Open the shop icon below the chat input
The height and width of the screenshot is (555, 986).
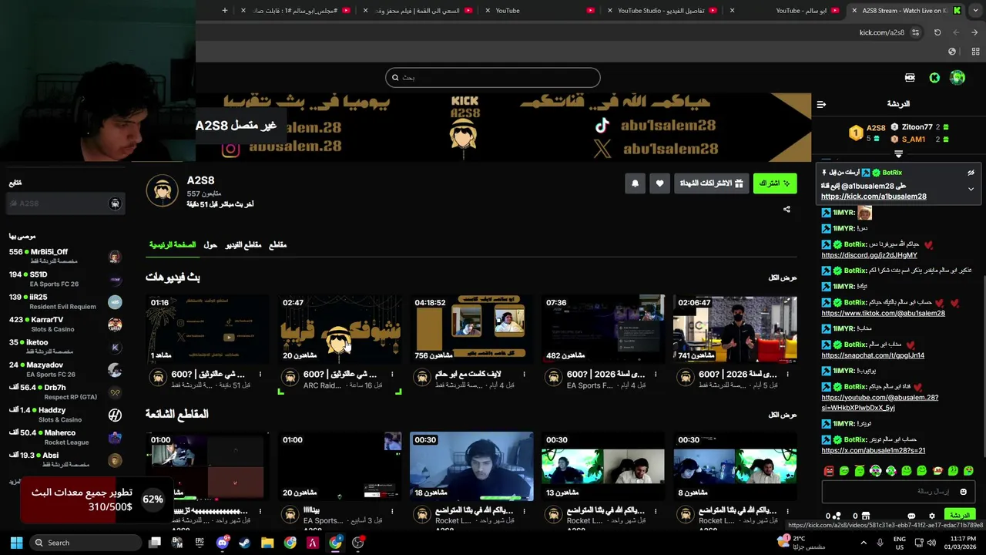[x=865, y=516]
